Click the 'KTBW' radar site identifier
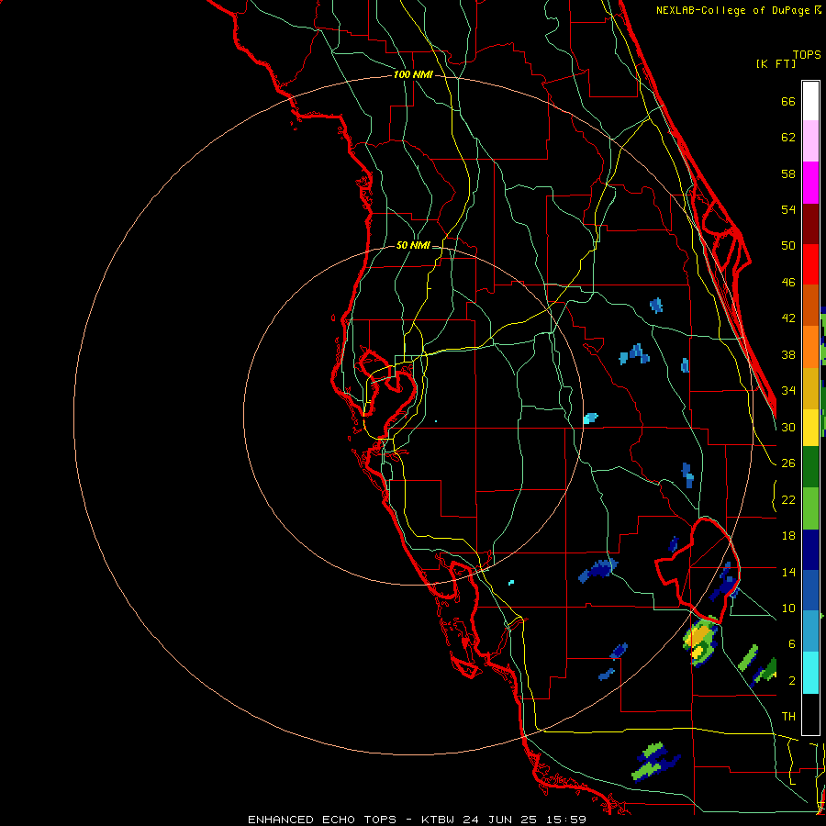 (439, 820)
